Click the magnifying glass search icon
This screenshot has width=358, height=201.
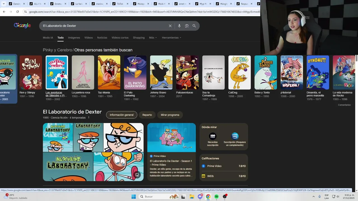[x=194, y=26]
